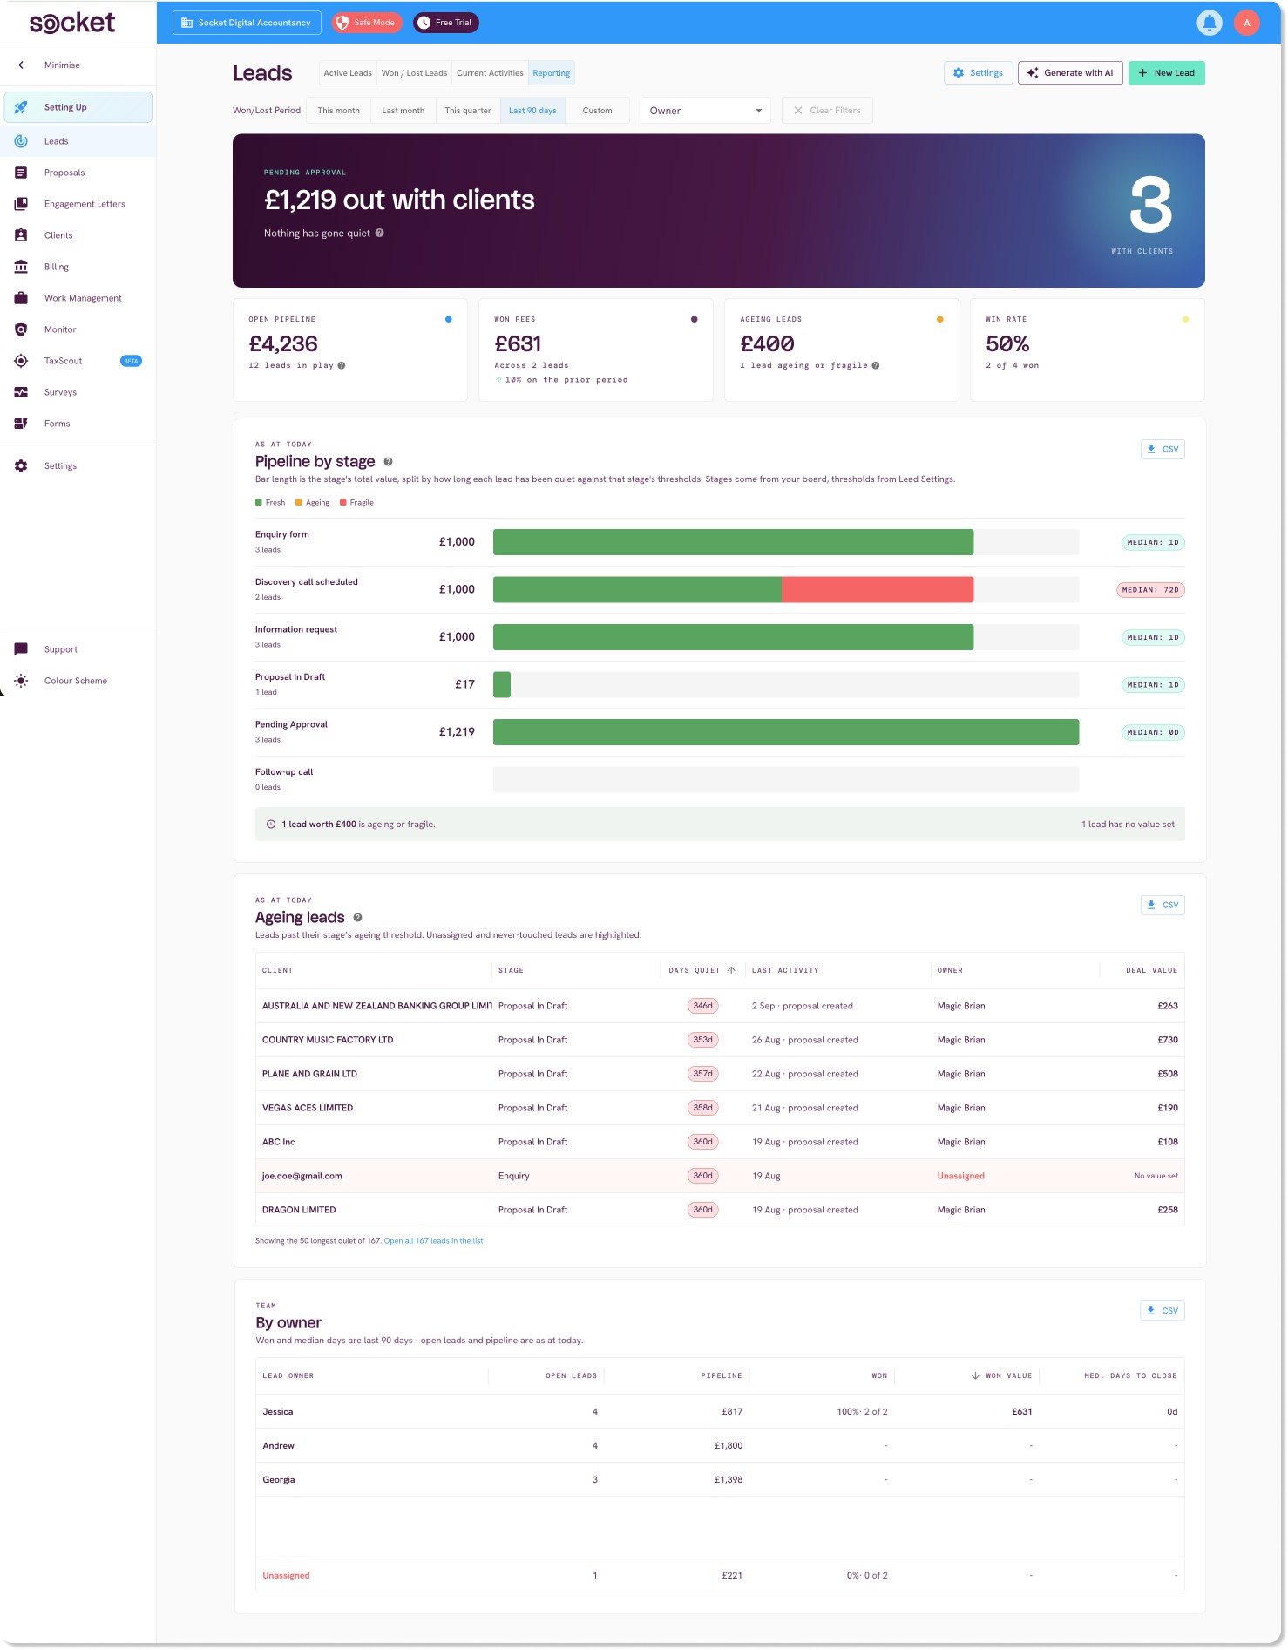Click Clear Filters button
Viewport: 1288px width, 1650px height.
pyautogui.click(x=827, y=111)
